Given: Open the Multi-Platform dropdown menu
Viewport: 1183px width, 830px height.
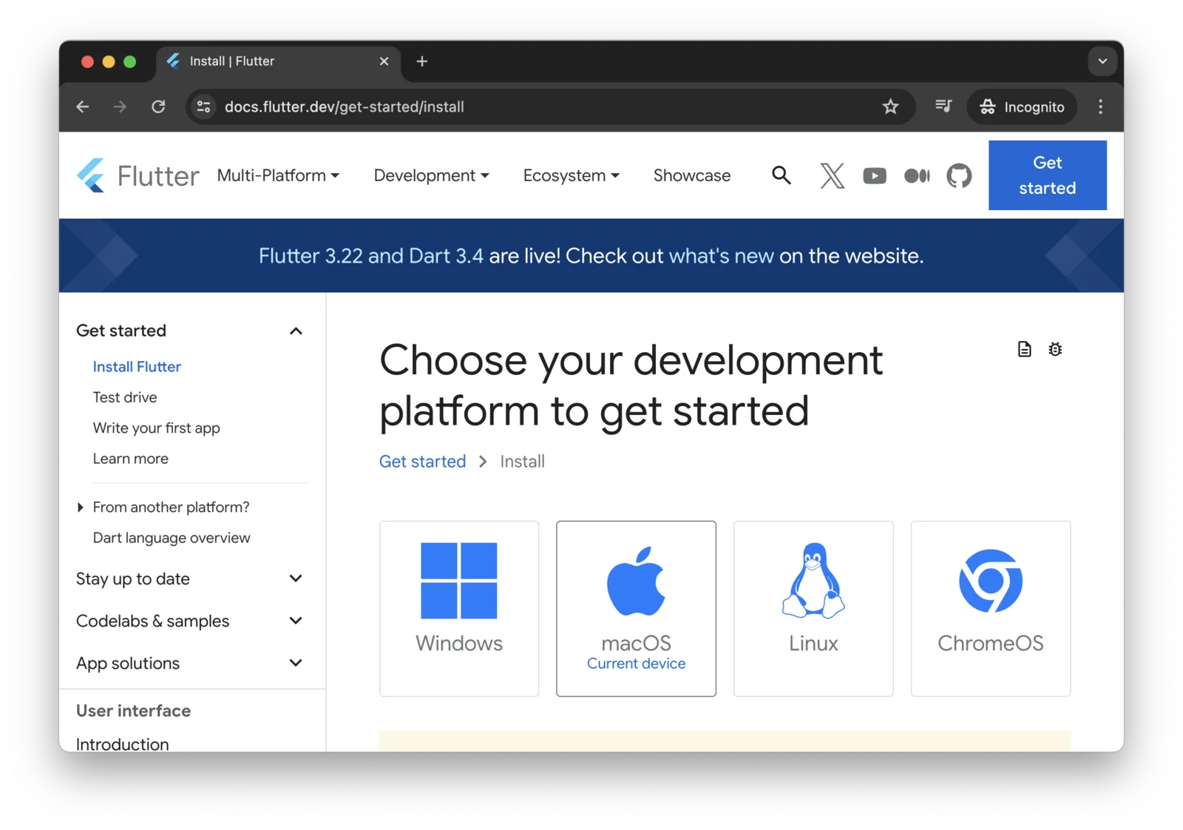Looking at the screenshot, I should tap(278, 175).
